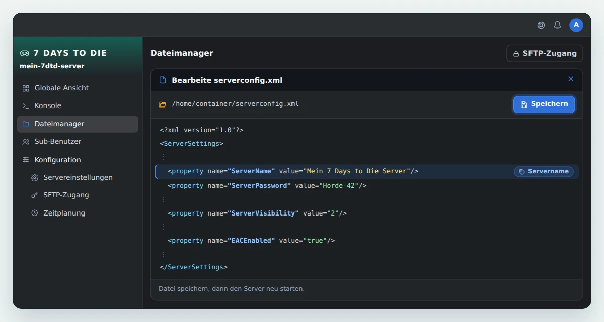
Task: Expand collapsed lines below EACEnabled property
Action: click(x=163, y=254)
